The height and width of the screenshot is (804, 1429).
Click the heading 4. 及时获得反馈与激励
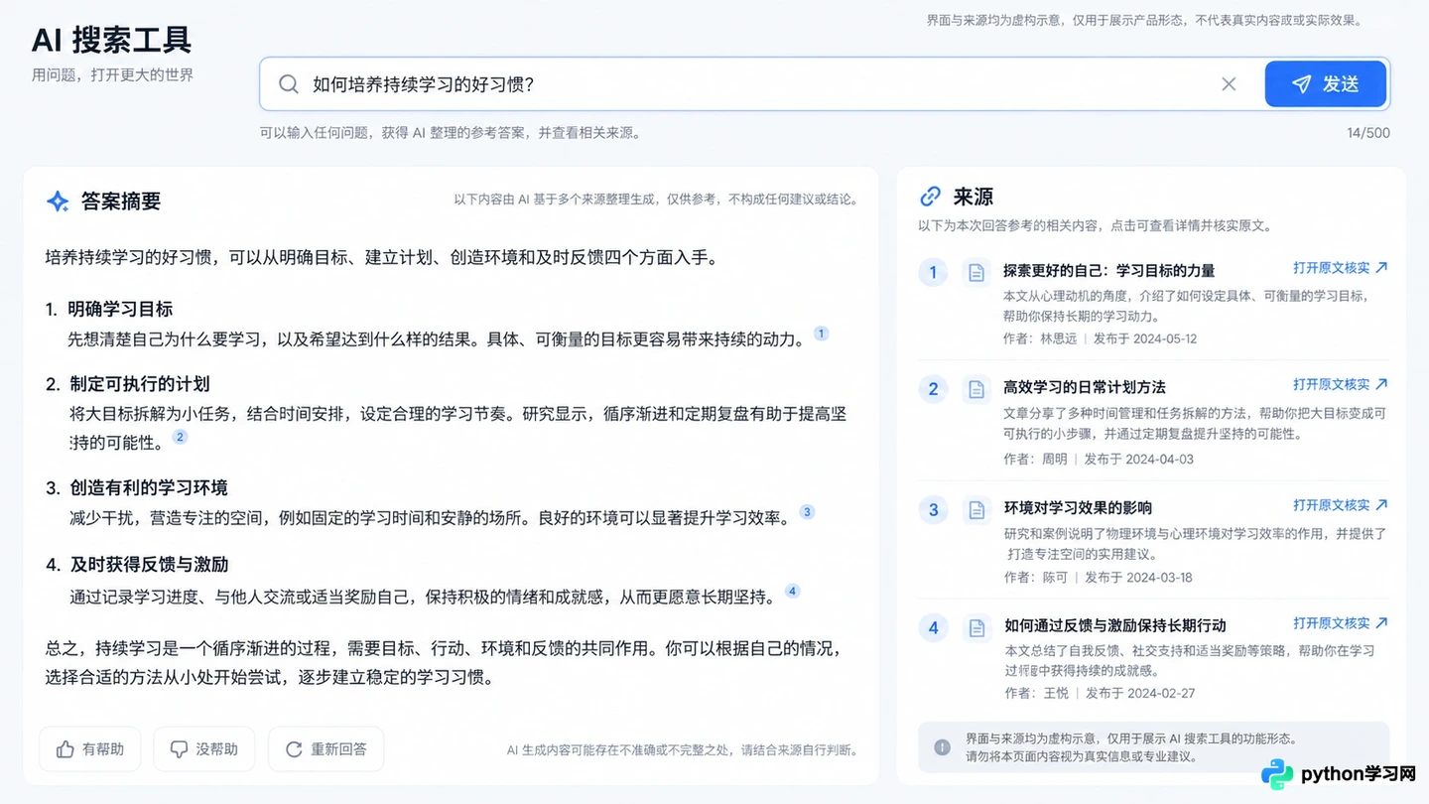pos(137,565)
